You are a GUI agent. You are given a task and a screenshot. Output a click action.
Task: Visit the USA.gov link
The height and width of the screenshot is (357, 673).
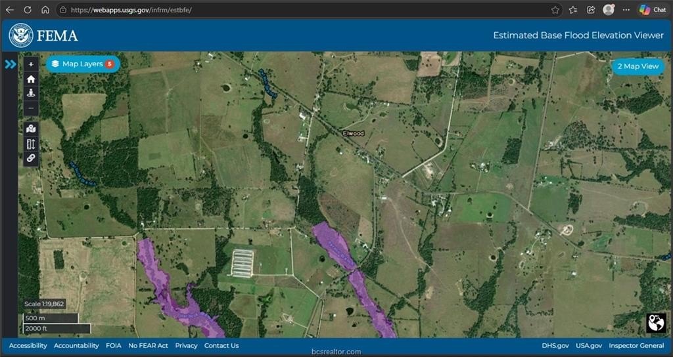[589, 345]
